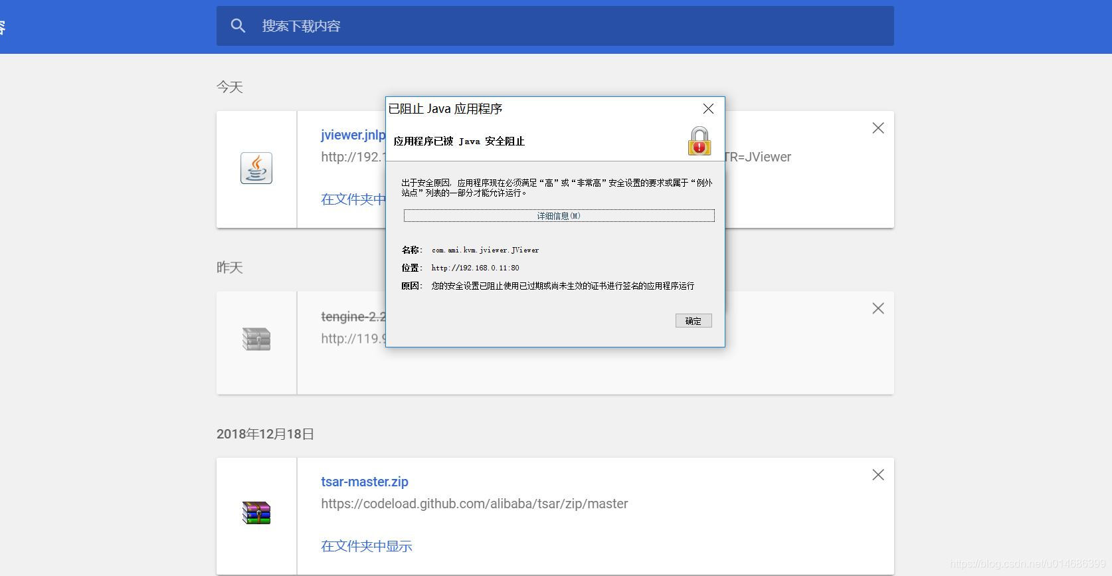Click the tsar-master codeload.github.com URL
Image resolution: width=1112 pixels, height=576 pixels.
click(x=474, y=504)
